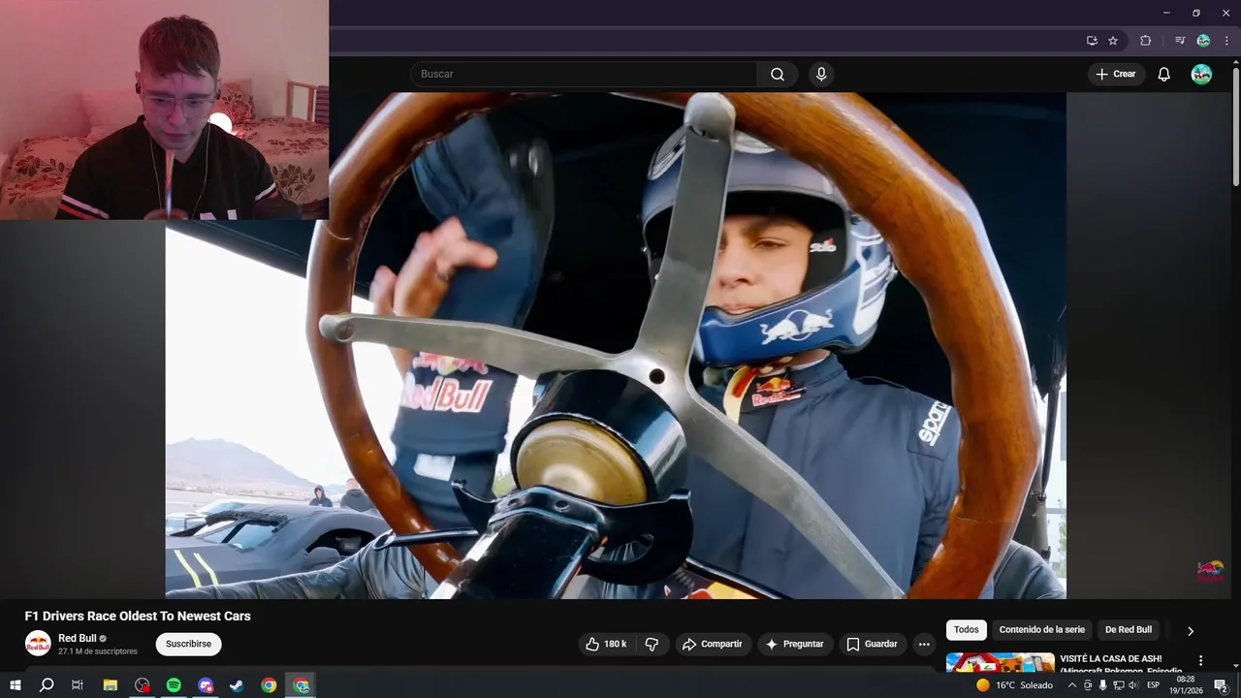Open weather widget 16°C Soleado
This screenshot has height=698, width=1241.
(x=1015, y=685)
